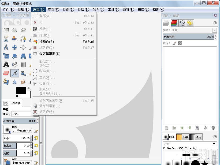
Task: Select the Clone stamp tool
Action: pyautogui.click(x=5, y=81)
